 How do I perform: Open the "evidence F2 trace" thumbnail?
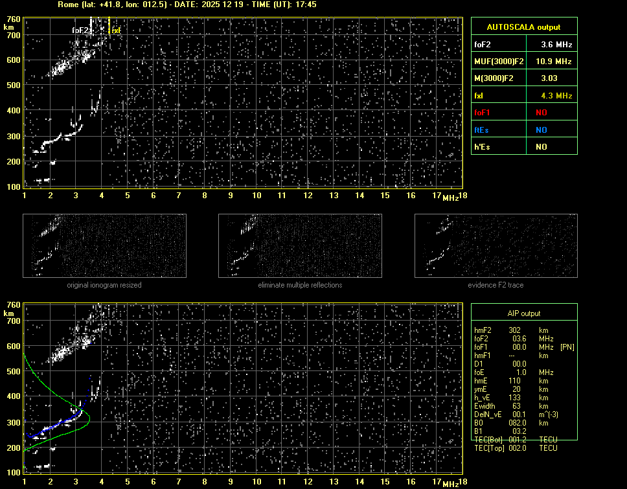tap(496, 246)
